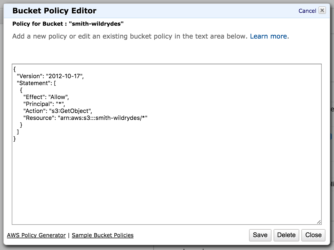Open the Learn more link

point(268,36)
